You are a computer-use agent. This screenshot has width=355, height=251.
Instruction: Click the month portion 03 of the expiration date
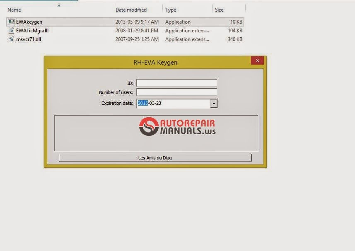(x=152, y=103)
